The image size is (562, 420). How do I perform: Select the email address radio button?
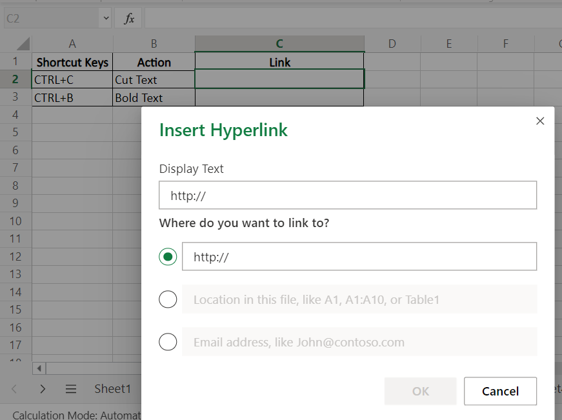[x=168, y=341]
